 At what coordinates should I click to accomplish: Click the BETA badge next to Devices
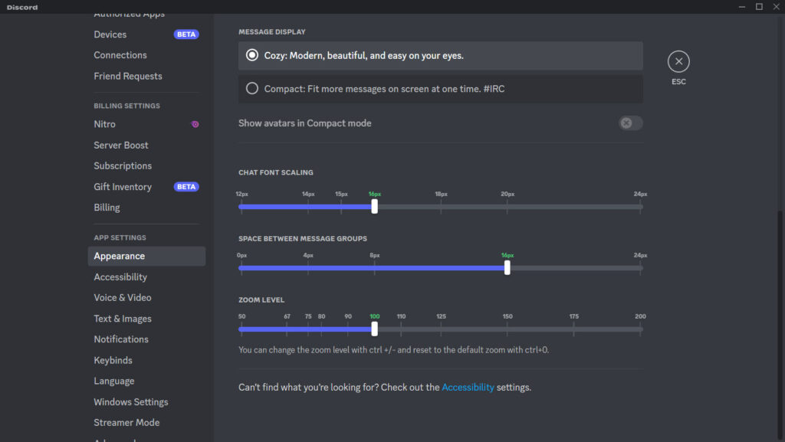coord(186,34)
